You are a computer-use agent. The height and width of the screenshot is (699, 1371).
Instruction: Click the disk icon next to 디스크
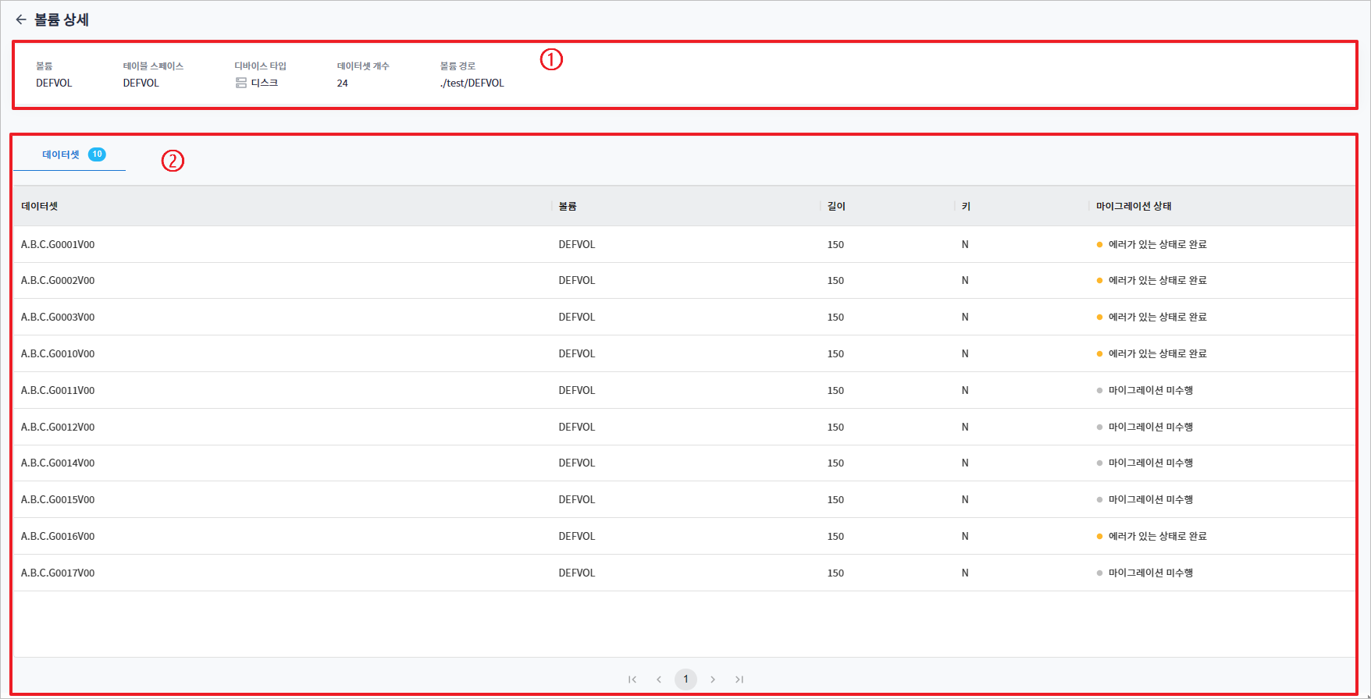(x=241, y=83)
